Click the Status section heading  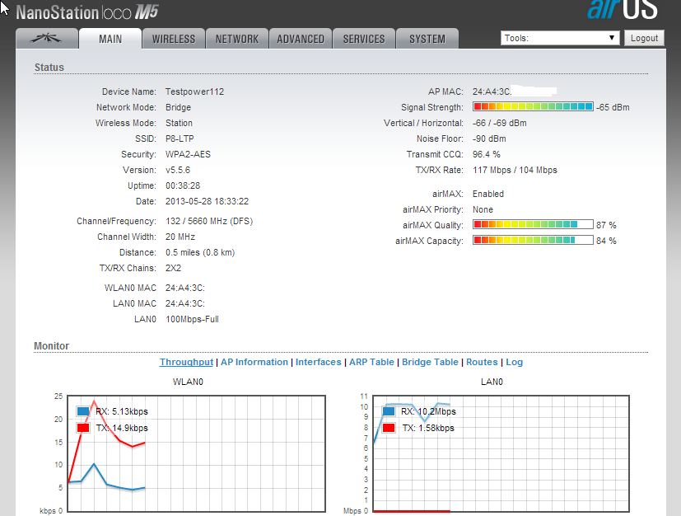(49, 68)
